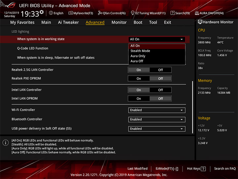Viewport: 238px width, 179px height.
Task: Select Off for Intel LAN OPROM
Action: 160,99
